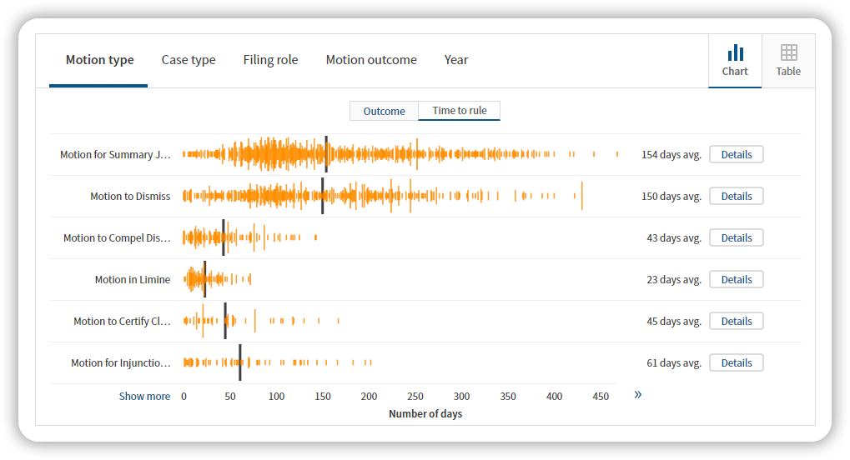The height and width of the screenshot is (460, 850).
Task: Open Details for Motion to Compel Discovery
Action: pos(736,237)
